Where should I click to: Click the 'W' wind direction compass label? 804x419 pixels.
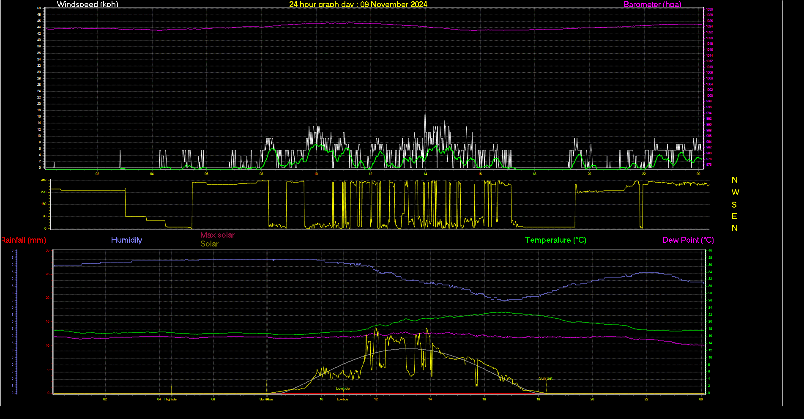(735, 192)
